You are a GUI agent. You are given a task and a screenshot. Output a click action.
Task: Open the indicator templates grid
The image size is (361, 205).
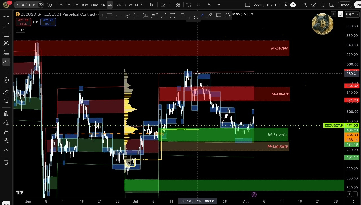tap(178, 5)
